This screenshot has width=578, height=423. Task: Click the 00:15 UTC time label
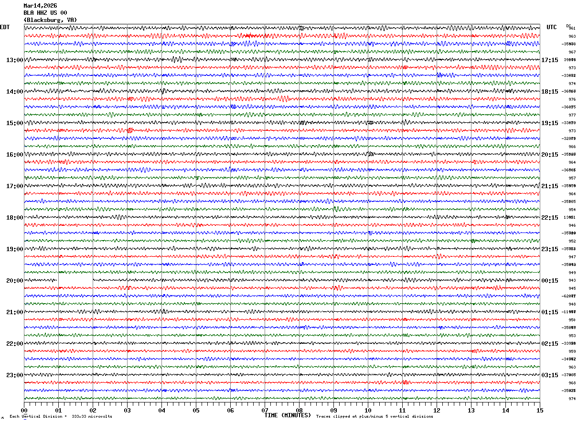tap(550, 281)
